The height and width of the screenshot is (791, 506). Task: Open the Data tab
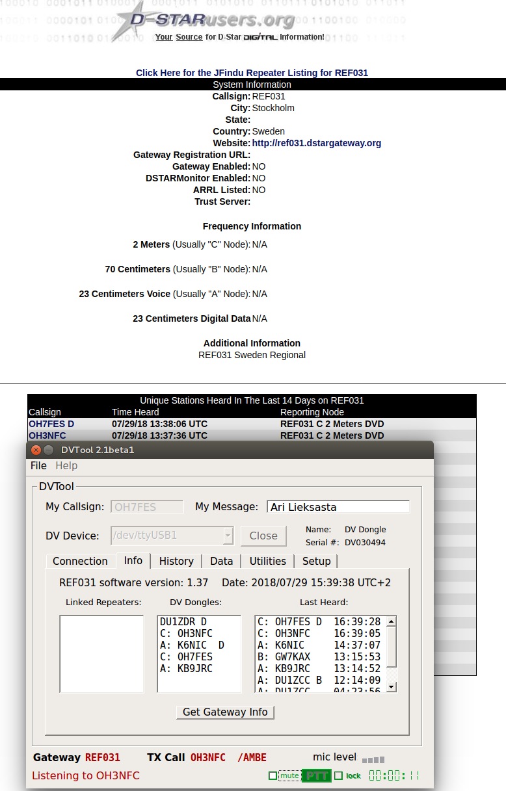pyautogui.click(x=221, y=561)
